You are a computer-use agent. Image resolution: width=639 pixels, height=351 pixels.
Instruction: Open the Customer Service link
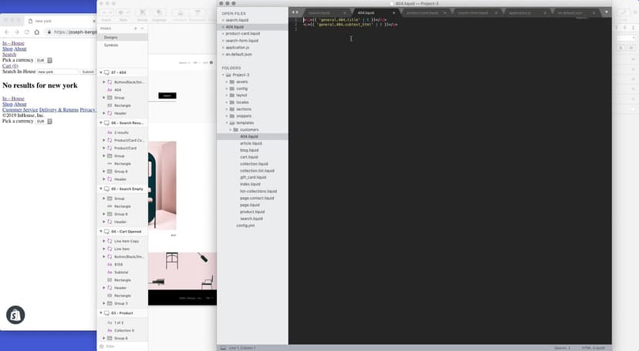[20, 110]
